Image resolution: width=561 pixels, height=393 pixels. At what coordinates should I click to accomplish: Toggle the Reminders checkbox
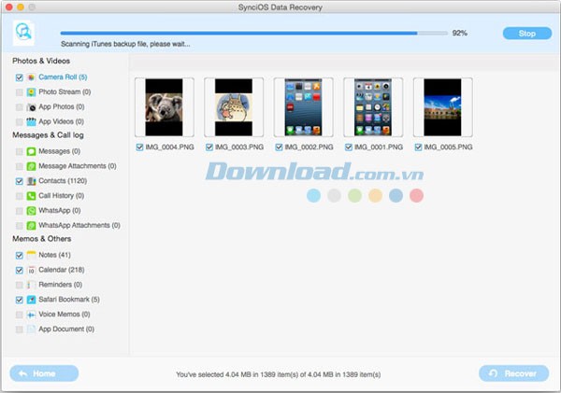click(20, 285)
